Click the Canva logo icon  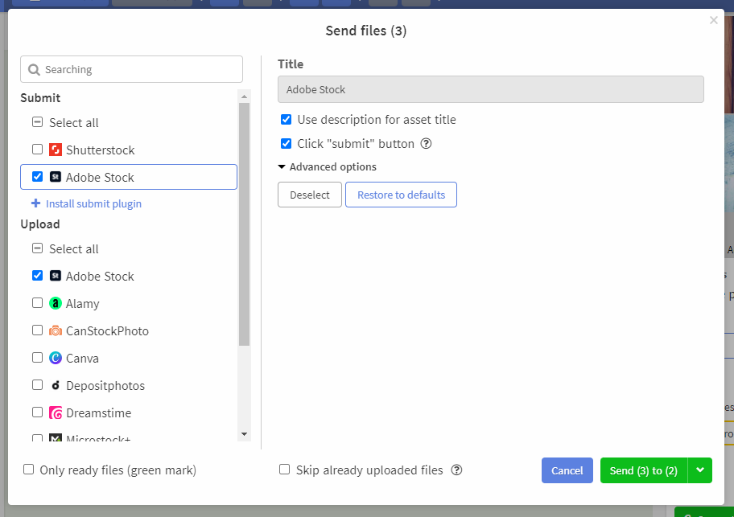(56, 358)
